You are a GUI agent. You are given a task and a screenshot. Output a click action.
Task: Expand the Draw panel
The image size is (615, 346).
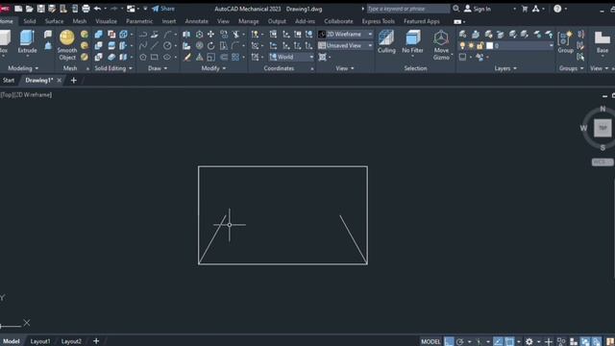coord(158,68)
